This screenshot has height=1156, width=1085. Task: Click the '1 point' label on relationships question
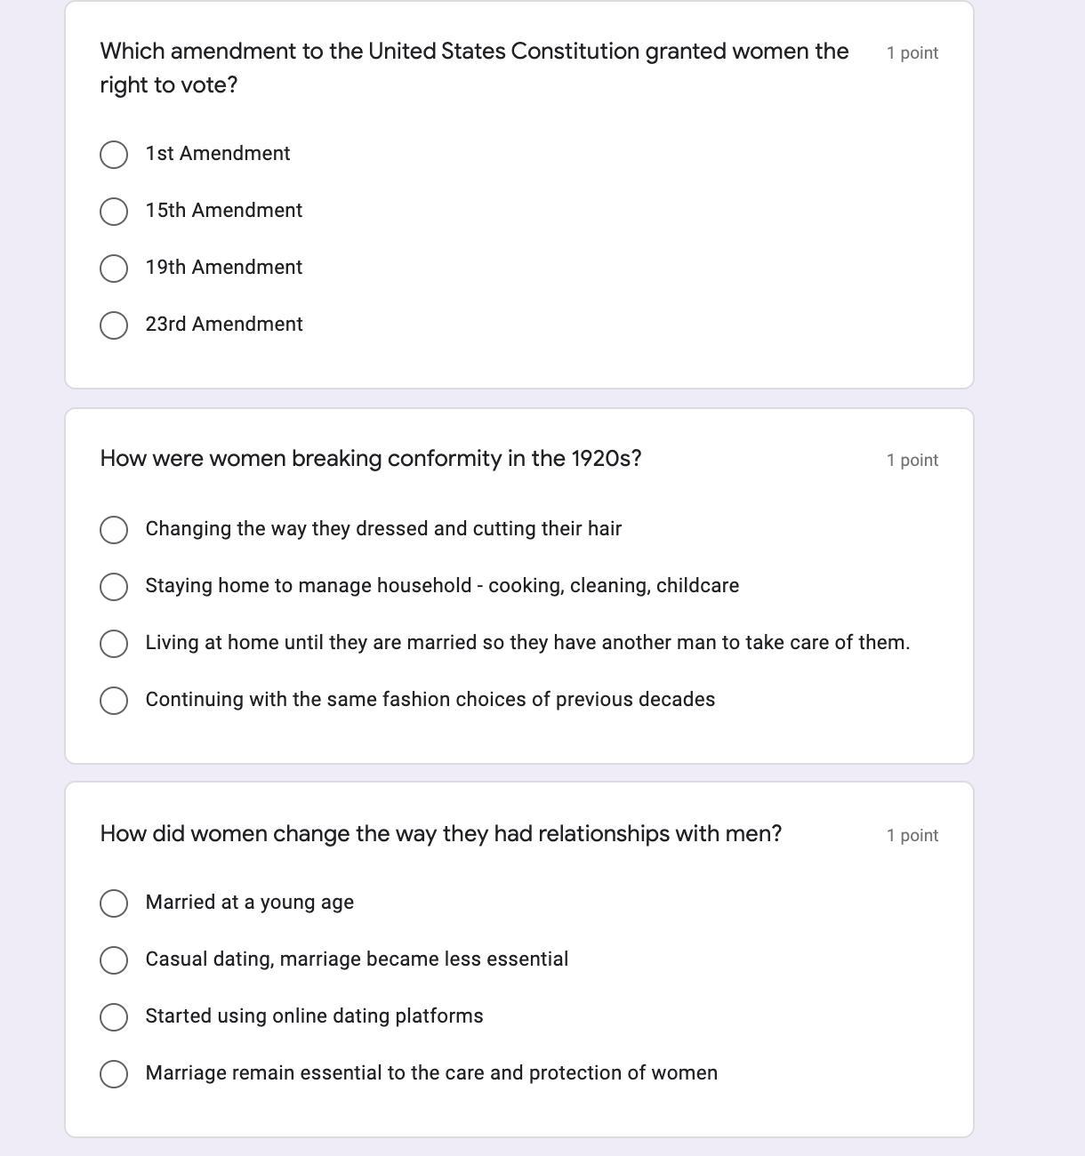[x=912, y=836]
